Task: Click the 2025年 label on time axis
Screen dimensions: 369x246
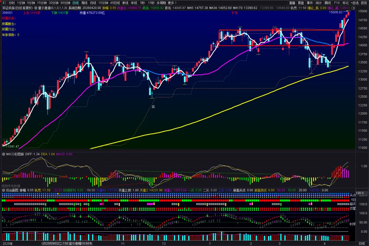Action: click(8, 244)
